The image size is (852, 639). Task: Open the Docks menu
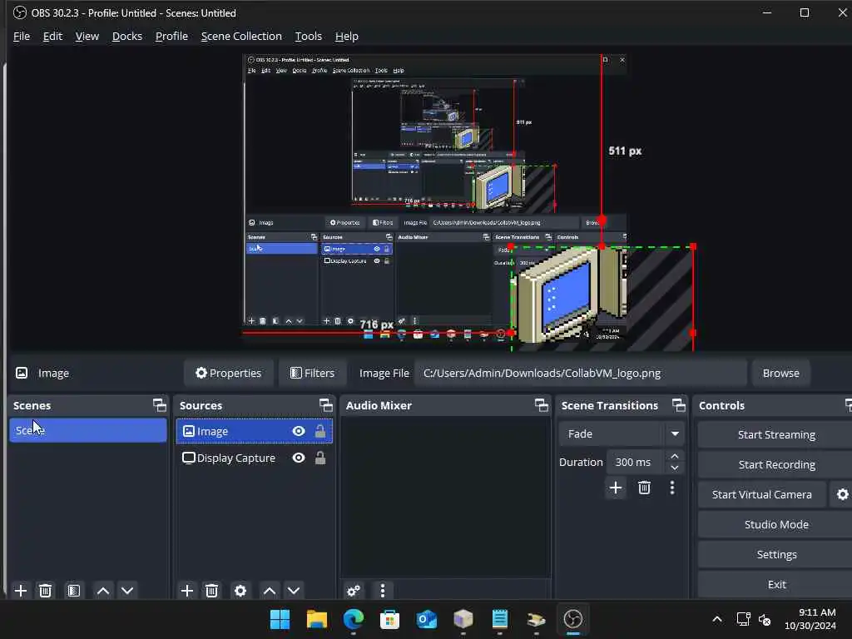tap(127, 37)
